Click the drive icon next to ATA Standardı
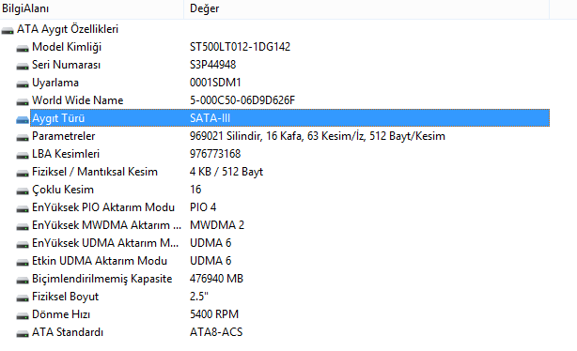The width and height of the screenshot is (577, 351). tap(23, 333)
